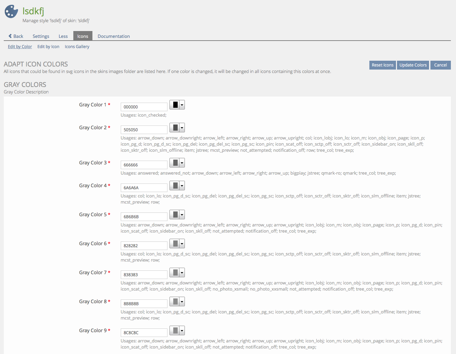The width and height of the screenshot is (456, 354).
Task: Focus the Gray Color 6 hex field
Action: [144, 246]
